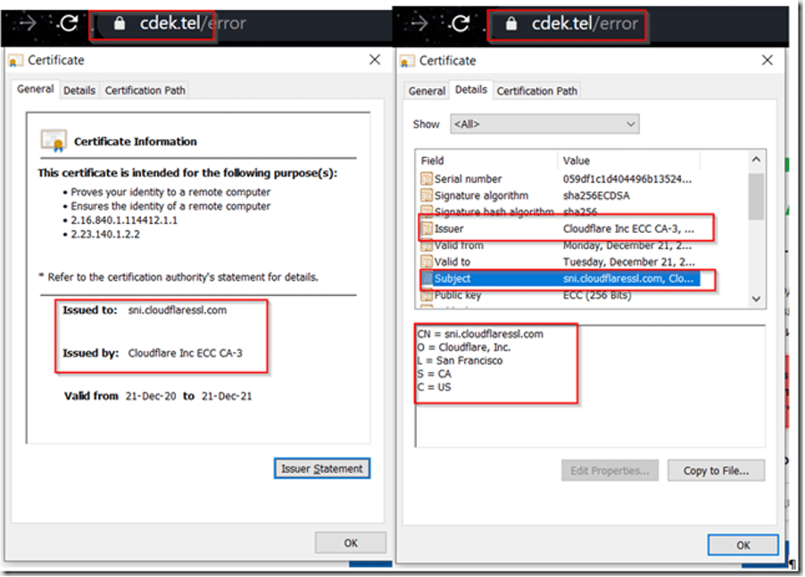Click the certificate badge icon beside Certificate Information
This screenshot has height=577, width=805.
point(54,141)
